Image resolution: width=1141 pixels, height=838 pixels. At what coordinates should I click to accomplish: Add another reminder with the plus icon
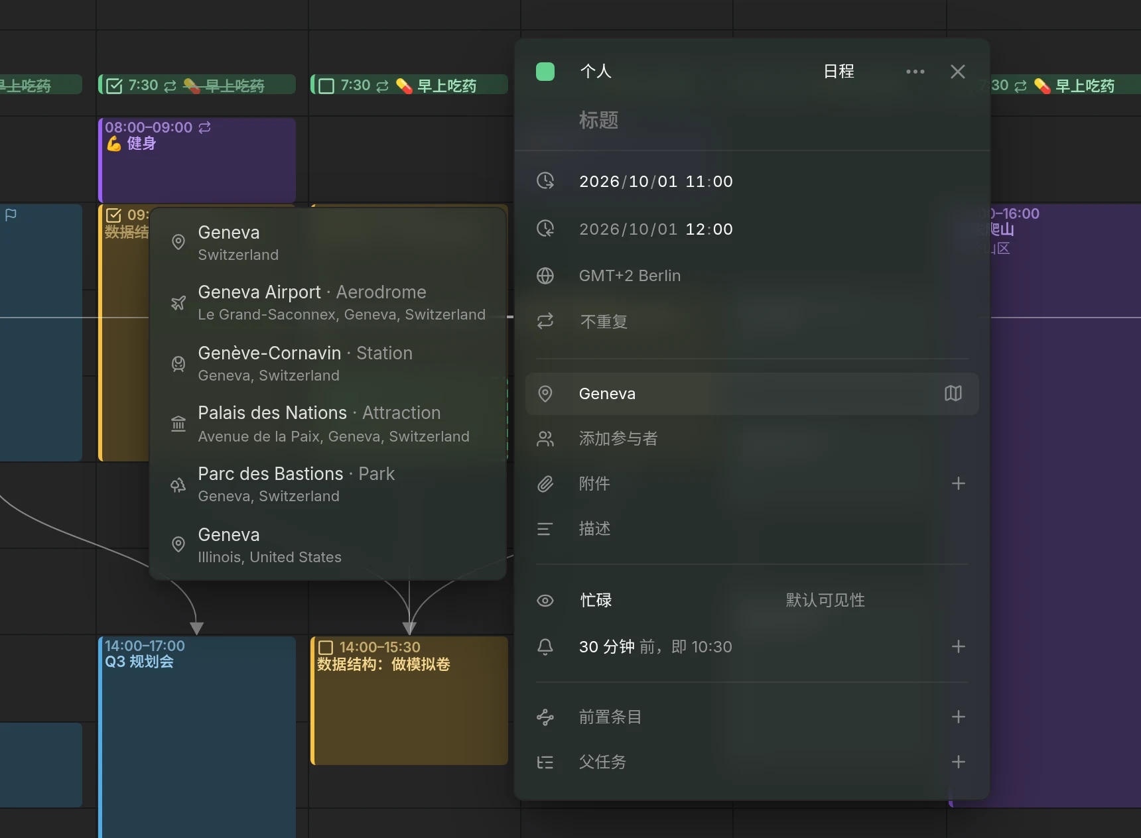pyautogui.click(x=958, y=646)
